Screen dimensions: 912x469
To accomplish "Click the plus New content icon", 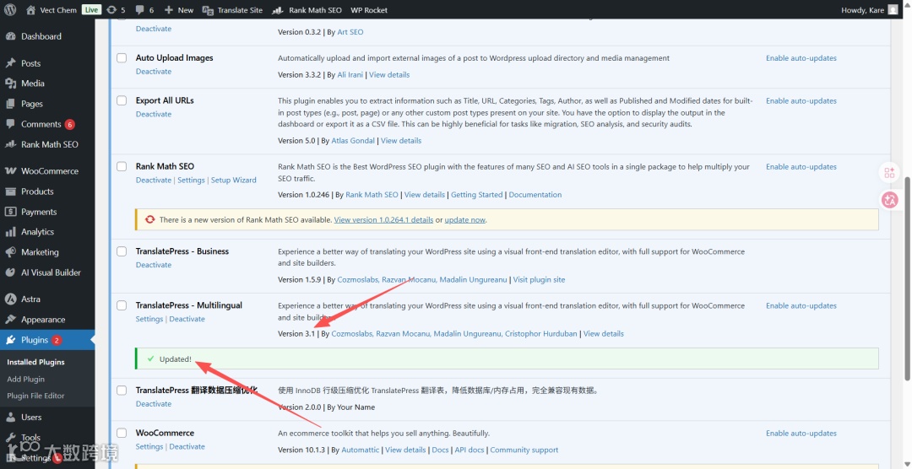I will click(169, 10).
